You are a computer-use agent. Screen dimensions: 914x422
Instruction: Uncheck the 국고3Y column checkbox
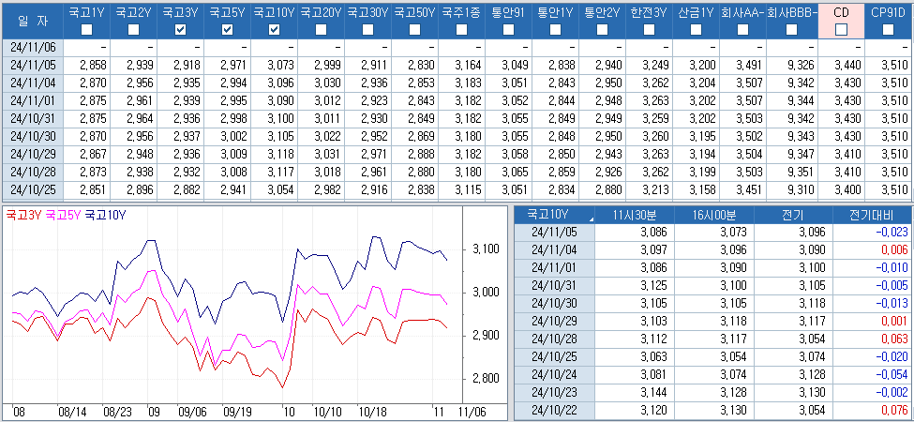tap(180, 31)
